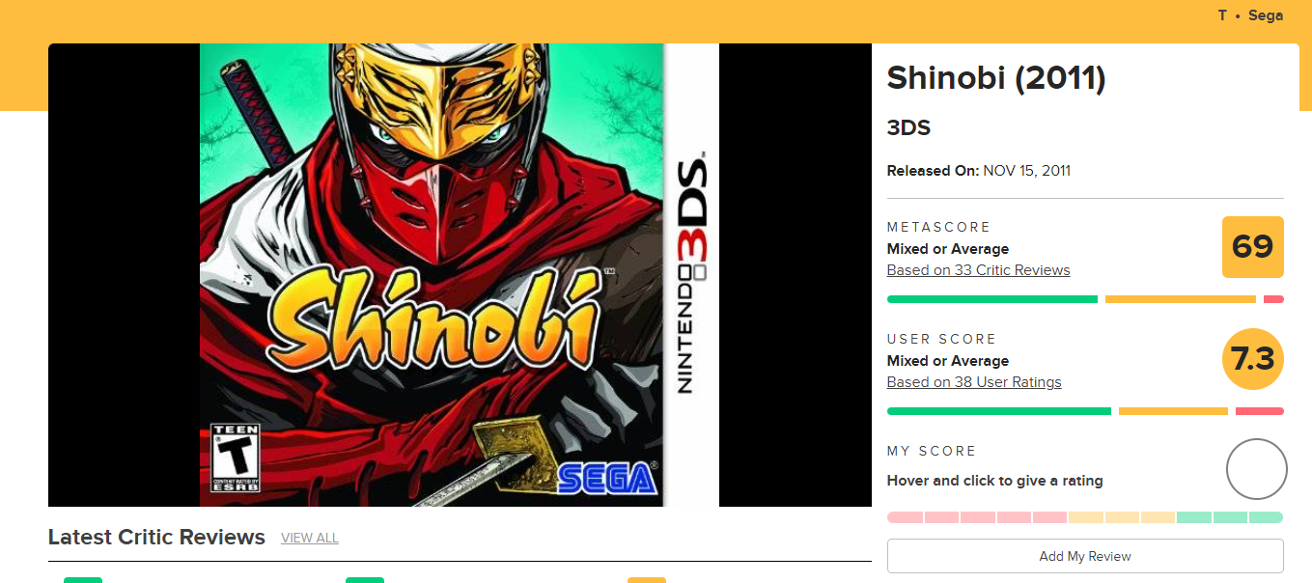This screenshot has width=1312, height=583.
Task: Open Based on 33 Critic Reviews link
Action: coord(978,270)
